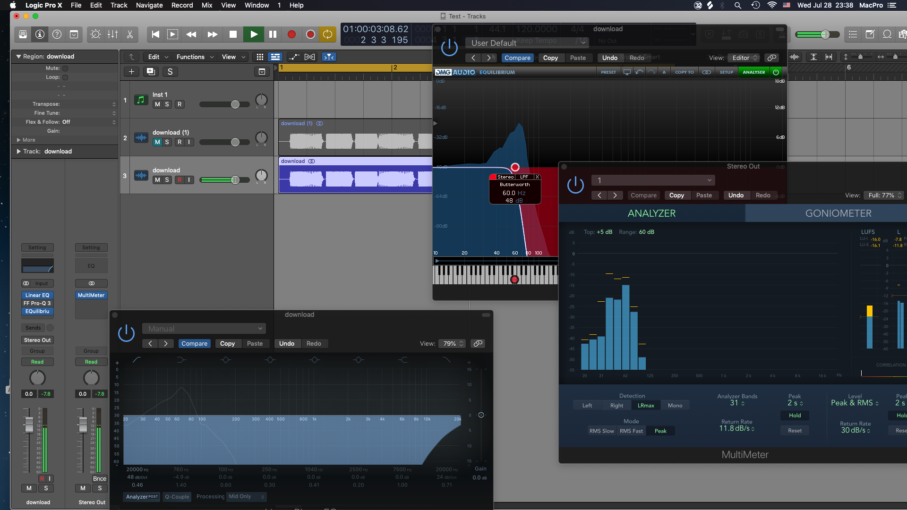Unmute the download (1) track
907x510 pixels.
[x=157, y=142]
